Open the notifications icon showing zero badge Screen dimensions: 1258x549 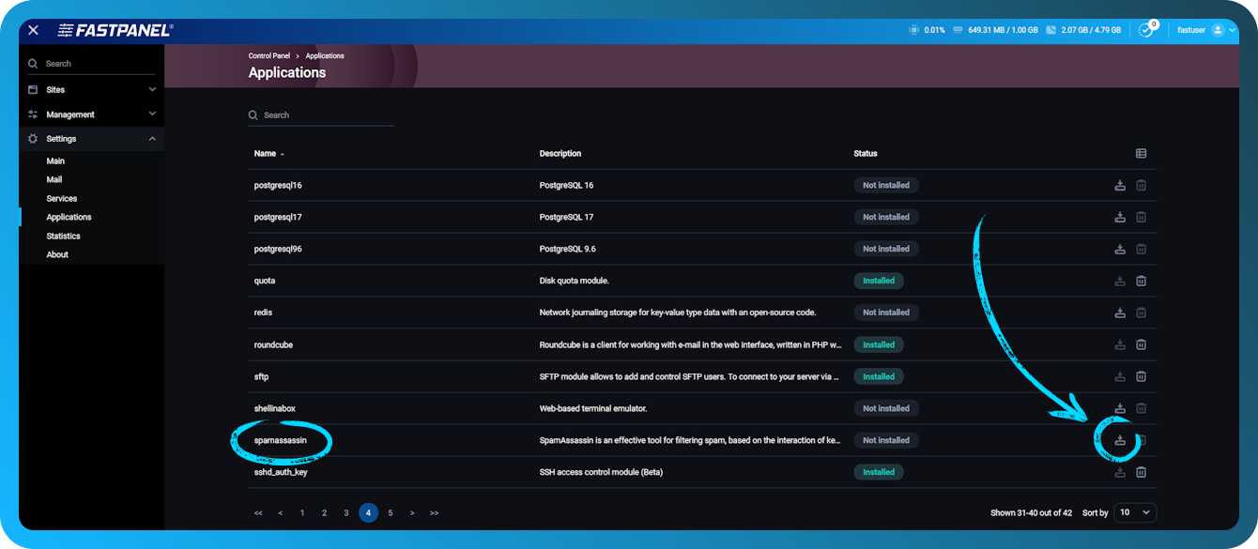point(1145,29)
